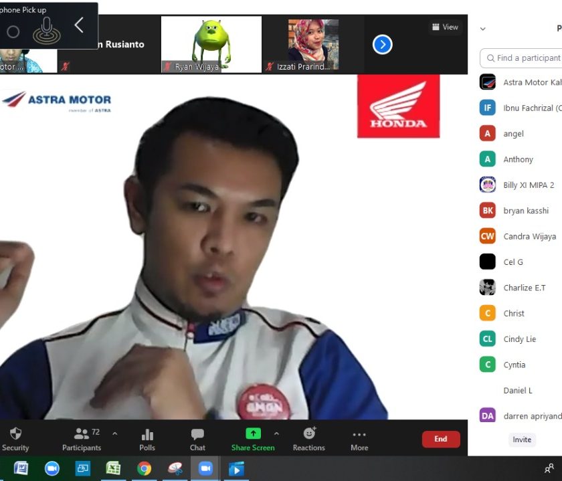562x481 pixels.
Task: Open the View layout menu
Action: pyautogui.click(x=445, y=27)
